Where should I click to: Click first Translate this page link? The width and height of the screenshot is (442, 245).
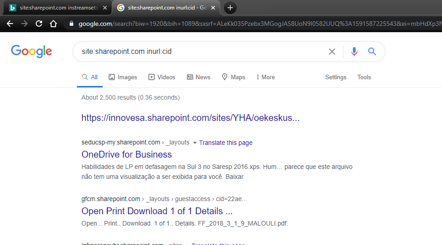point(226,143)
